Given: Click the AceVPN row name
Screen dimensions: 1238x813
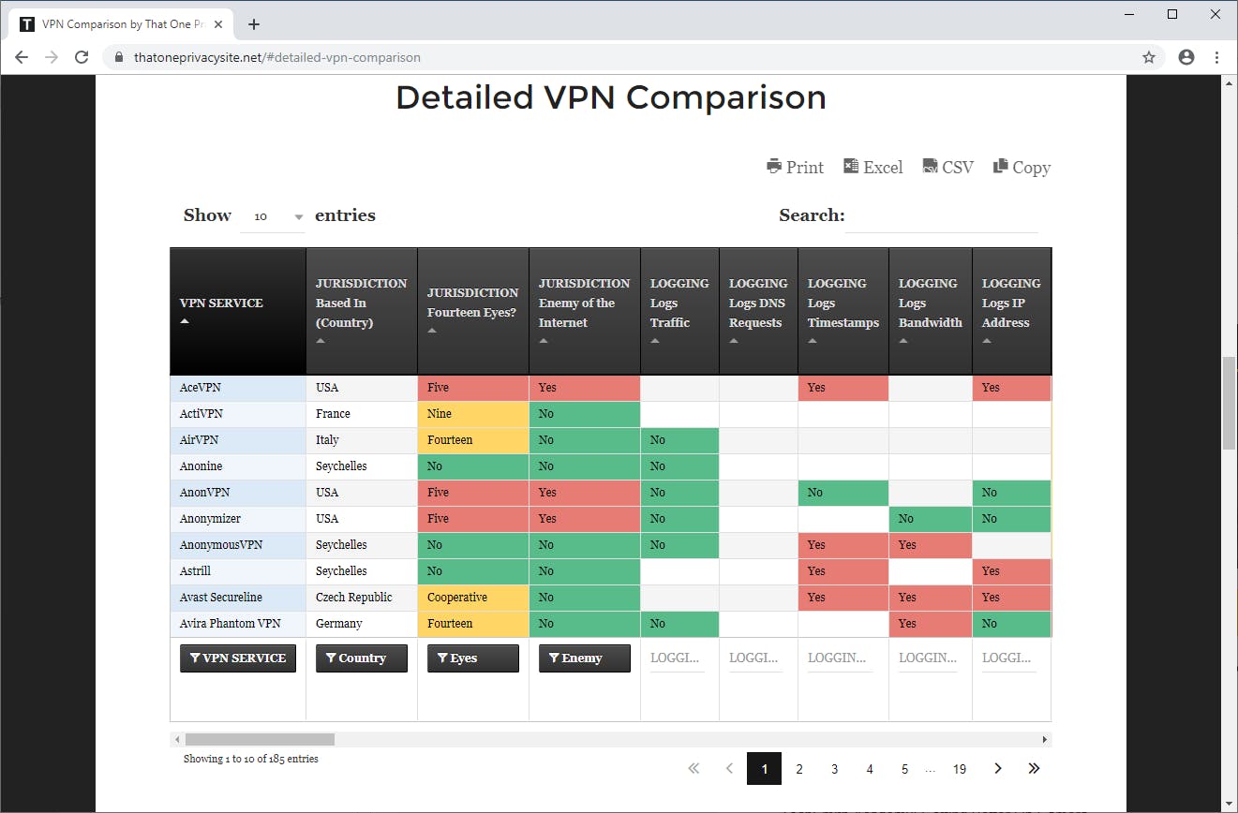Looking at the screenshot, I should click(201, 388).
